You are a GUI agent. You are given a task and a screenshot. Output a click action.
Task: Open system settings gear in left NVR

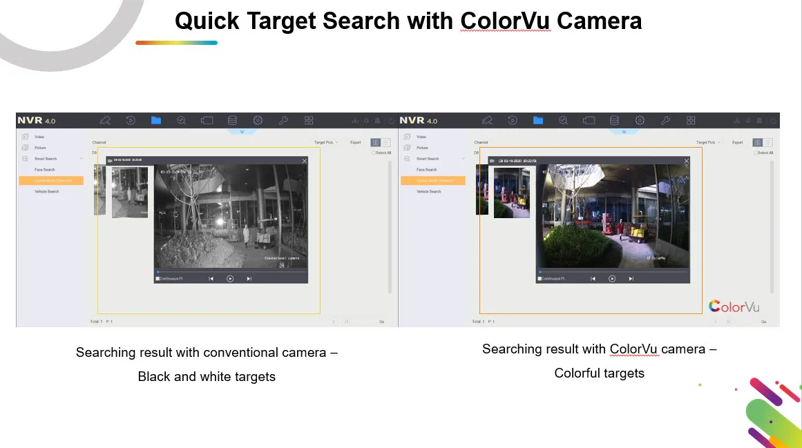point(258,121)
